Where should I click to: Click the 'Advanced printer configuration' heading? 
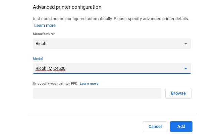[67, 7]
